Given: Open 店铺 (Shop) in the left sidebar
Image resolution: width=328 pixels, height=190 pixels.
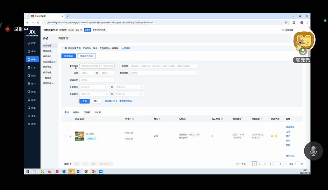Looking at the screenshot, I should point(32,51).
